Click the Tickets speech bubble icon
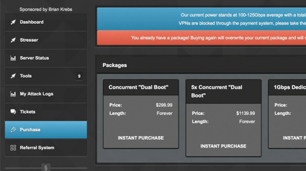 13,112
